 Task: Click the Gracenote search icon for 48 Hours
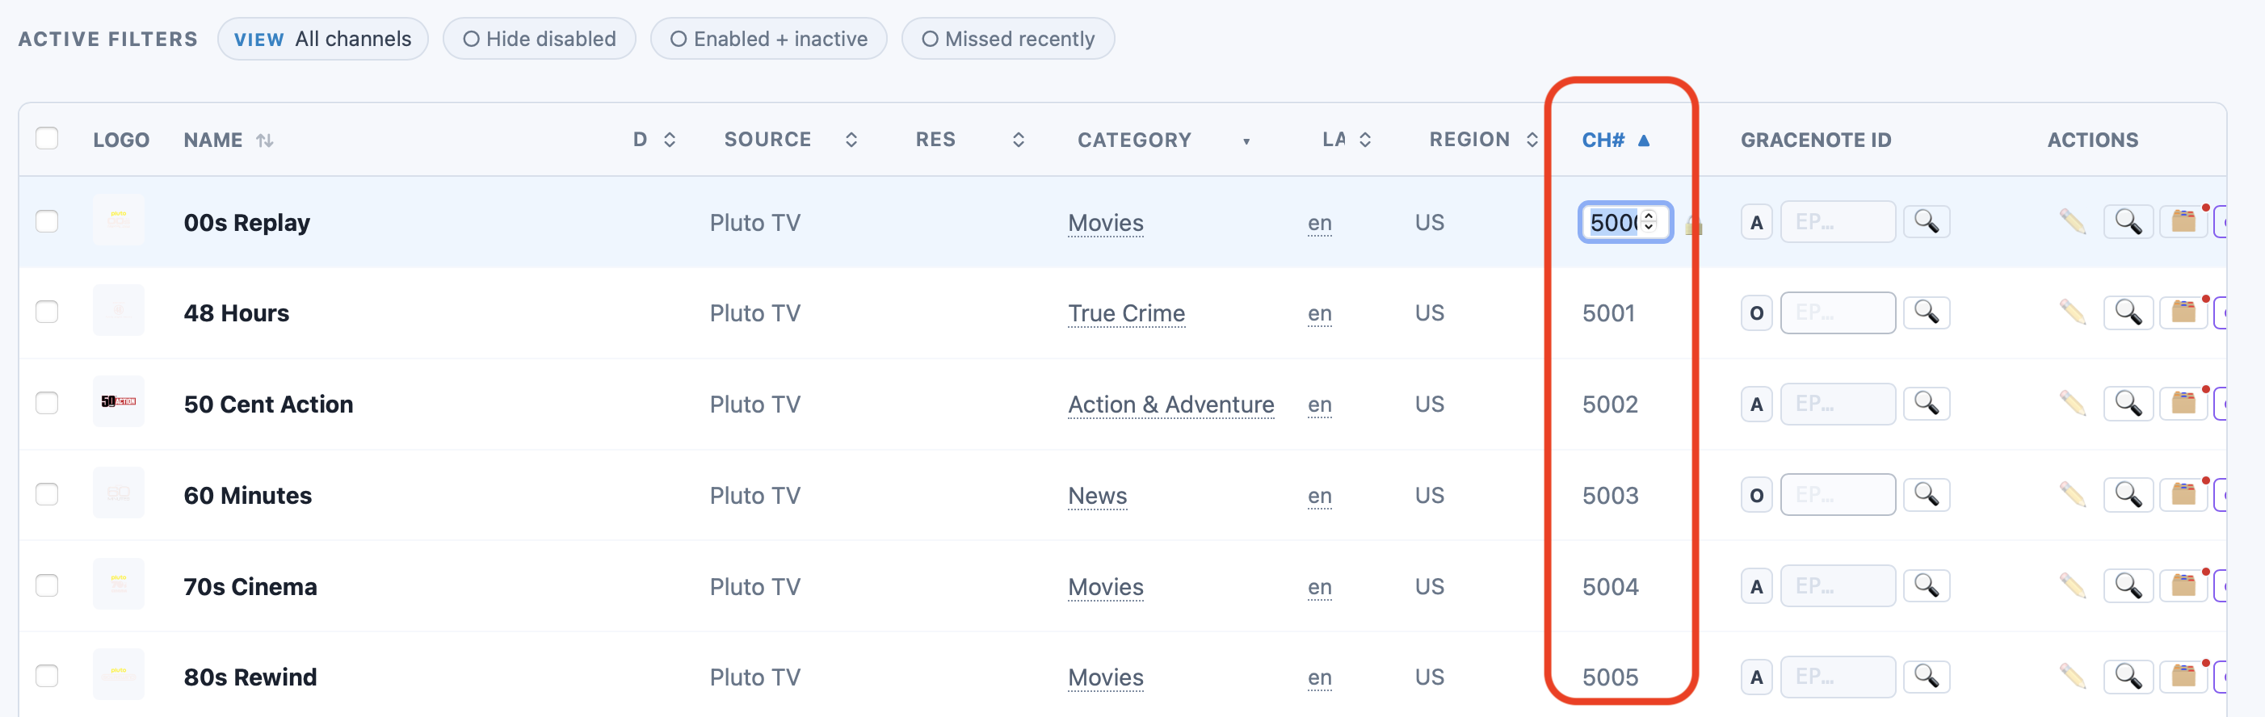1926,312
